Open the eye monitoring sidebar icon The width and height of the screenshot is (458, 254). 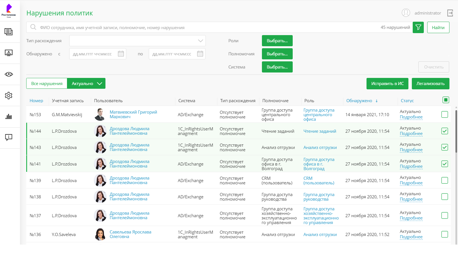click(9, 74)
